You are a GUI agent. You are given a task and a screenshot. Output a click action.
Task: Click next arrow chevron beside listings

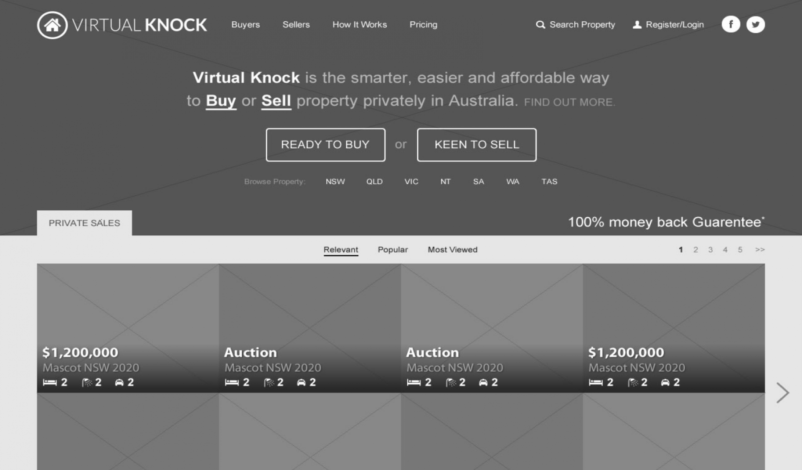(782, 393)
